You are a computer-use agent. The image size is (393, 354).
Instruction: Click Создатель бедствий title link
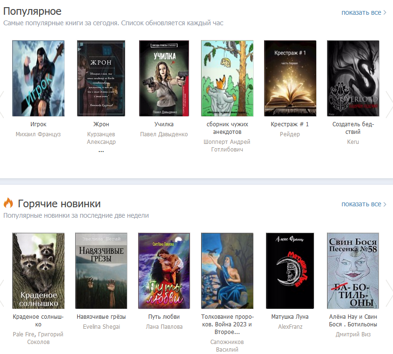(x=353, y=128)
